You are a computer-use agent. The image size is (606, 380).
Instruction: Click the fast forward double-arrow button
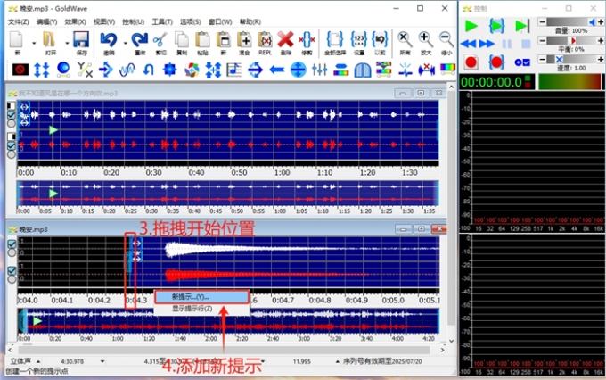point(487,44)
